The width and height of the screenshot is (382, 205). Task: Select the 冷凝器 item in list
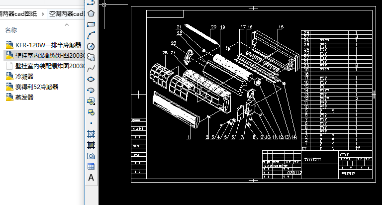coord(20,77)
